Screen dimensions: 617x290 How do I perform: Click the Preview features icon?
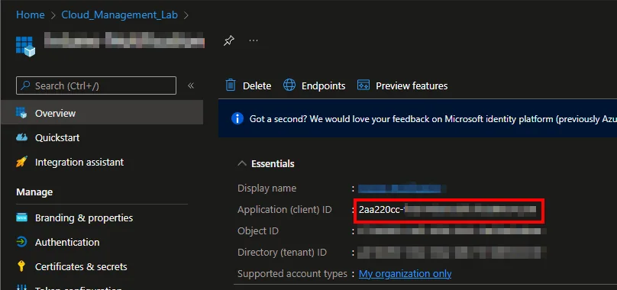(x=363, y=85)
